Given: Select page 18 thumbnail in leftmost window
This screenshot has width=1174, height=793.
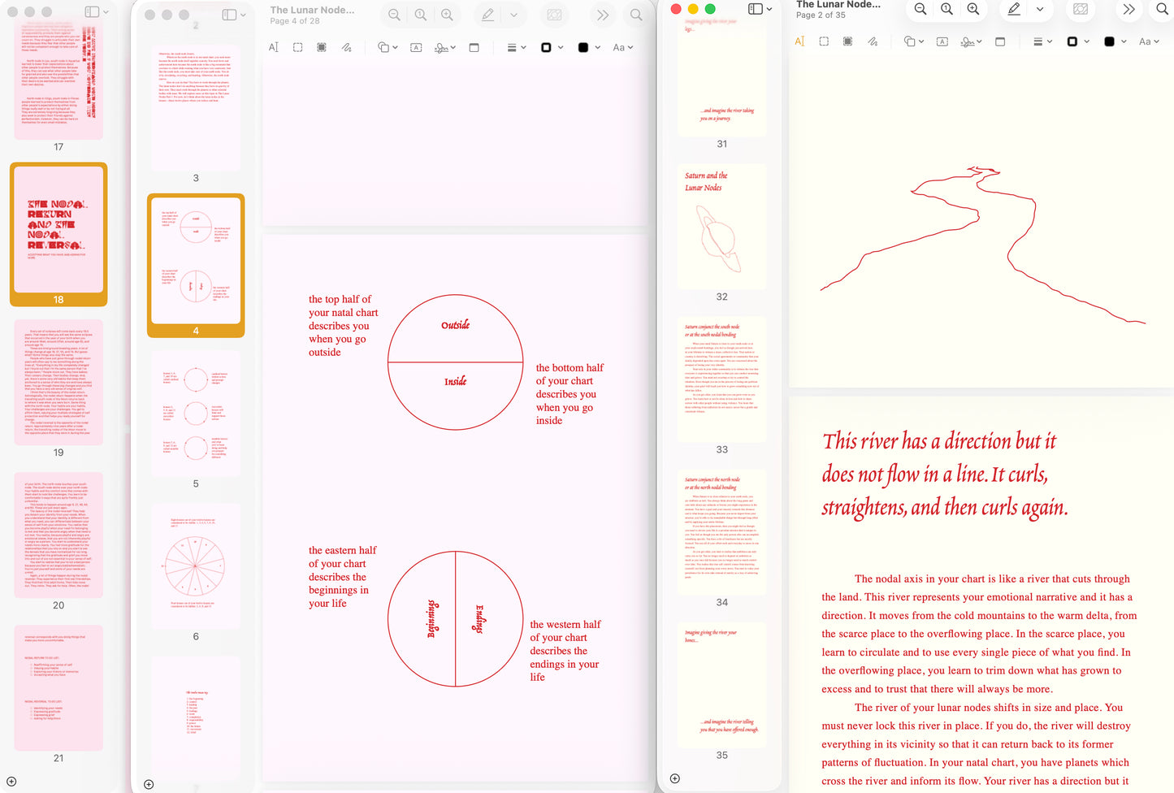Looking at the screenshot, I should 58,229.
